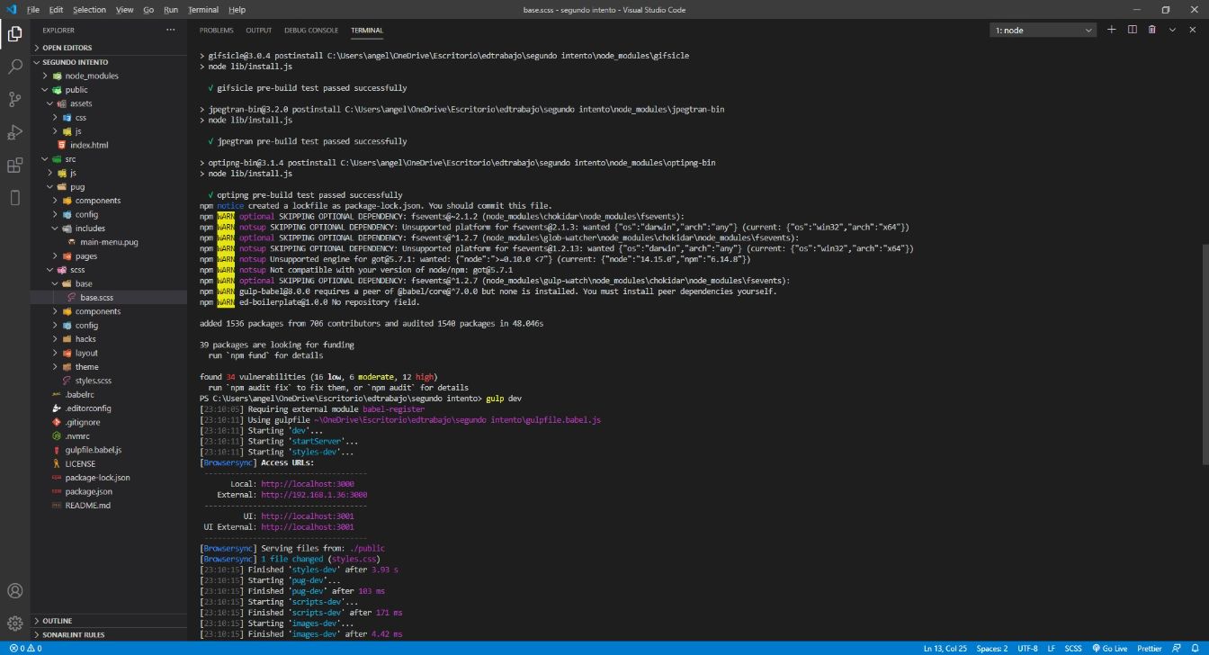Open the Accounts icon at bottom left

(14, 591)
